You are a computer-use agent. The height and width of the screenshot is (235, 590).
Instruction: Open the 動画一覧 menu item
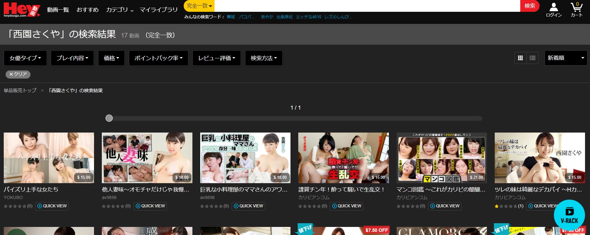(58, 10)
